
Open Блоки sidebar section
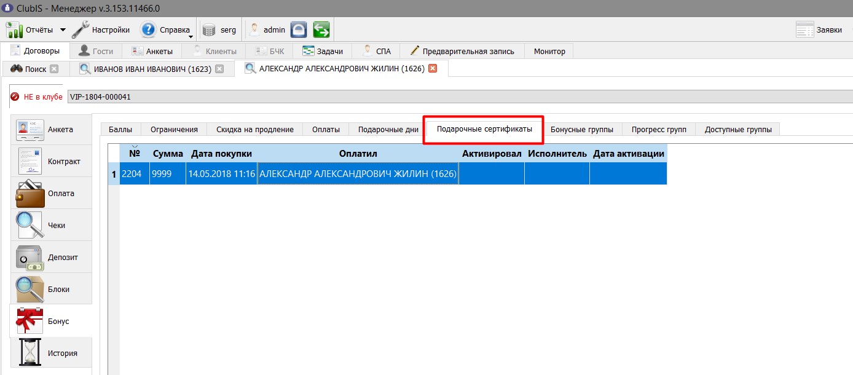(x=51, y=289)
